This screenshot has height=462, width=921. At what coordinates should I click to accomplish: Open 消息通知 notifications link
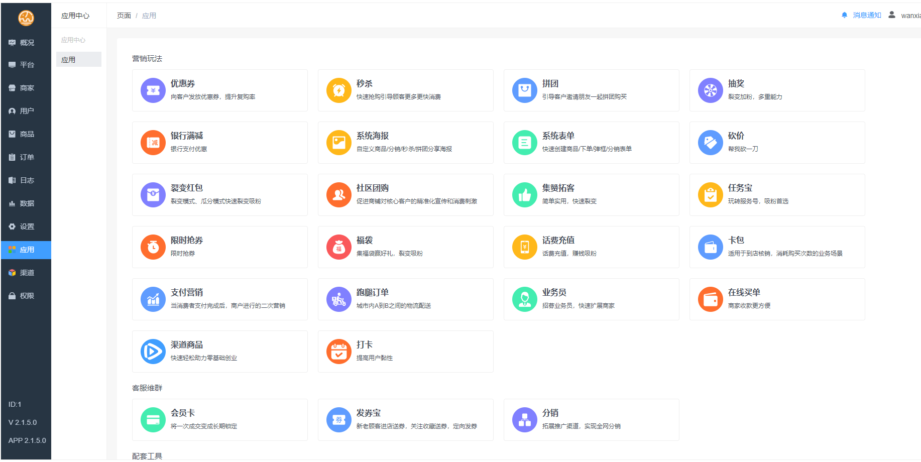click(866, 16)
